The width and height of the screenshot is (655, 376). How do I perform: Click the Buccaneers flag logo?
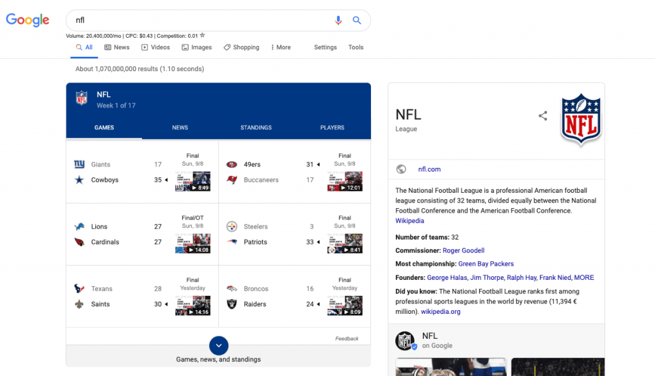coord(232,180)
